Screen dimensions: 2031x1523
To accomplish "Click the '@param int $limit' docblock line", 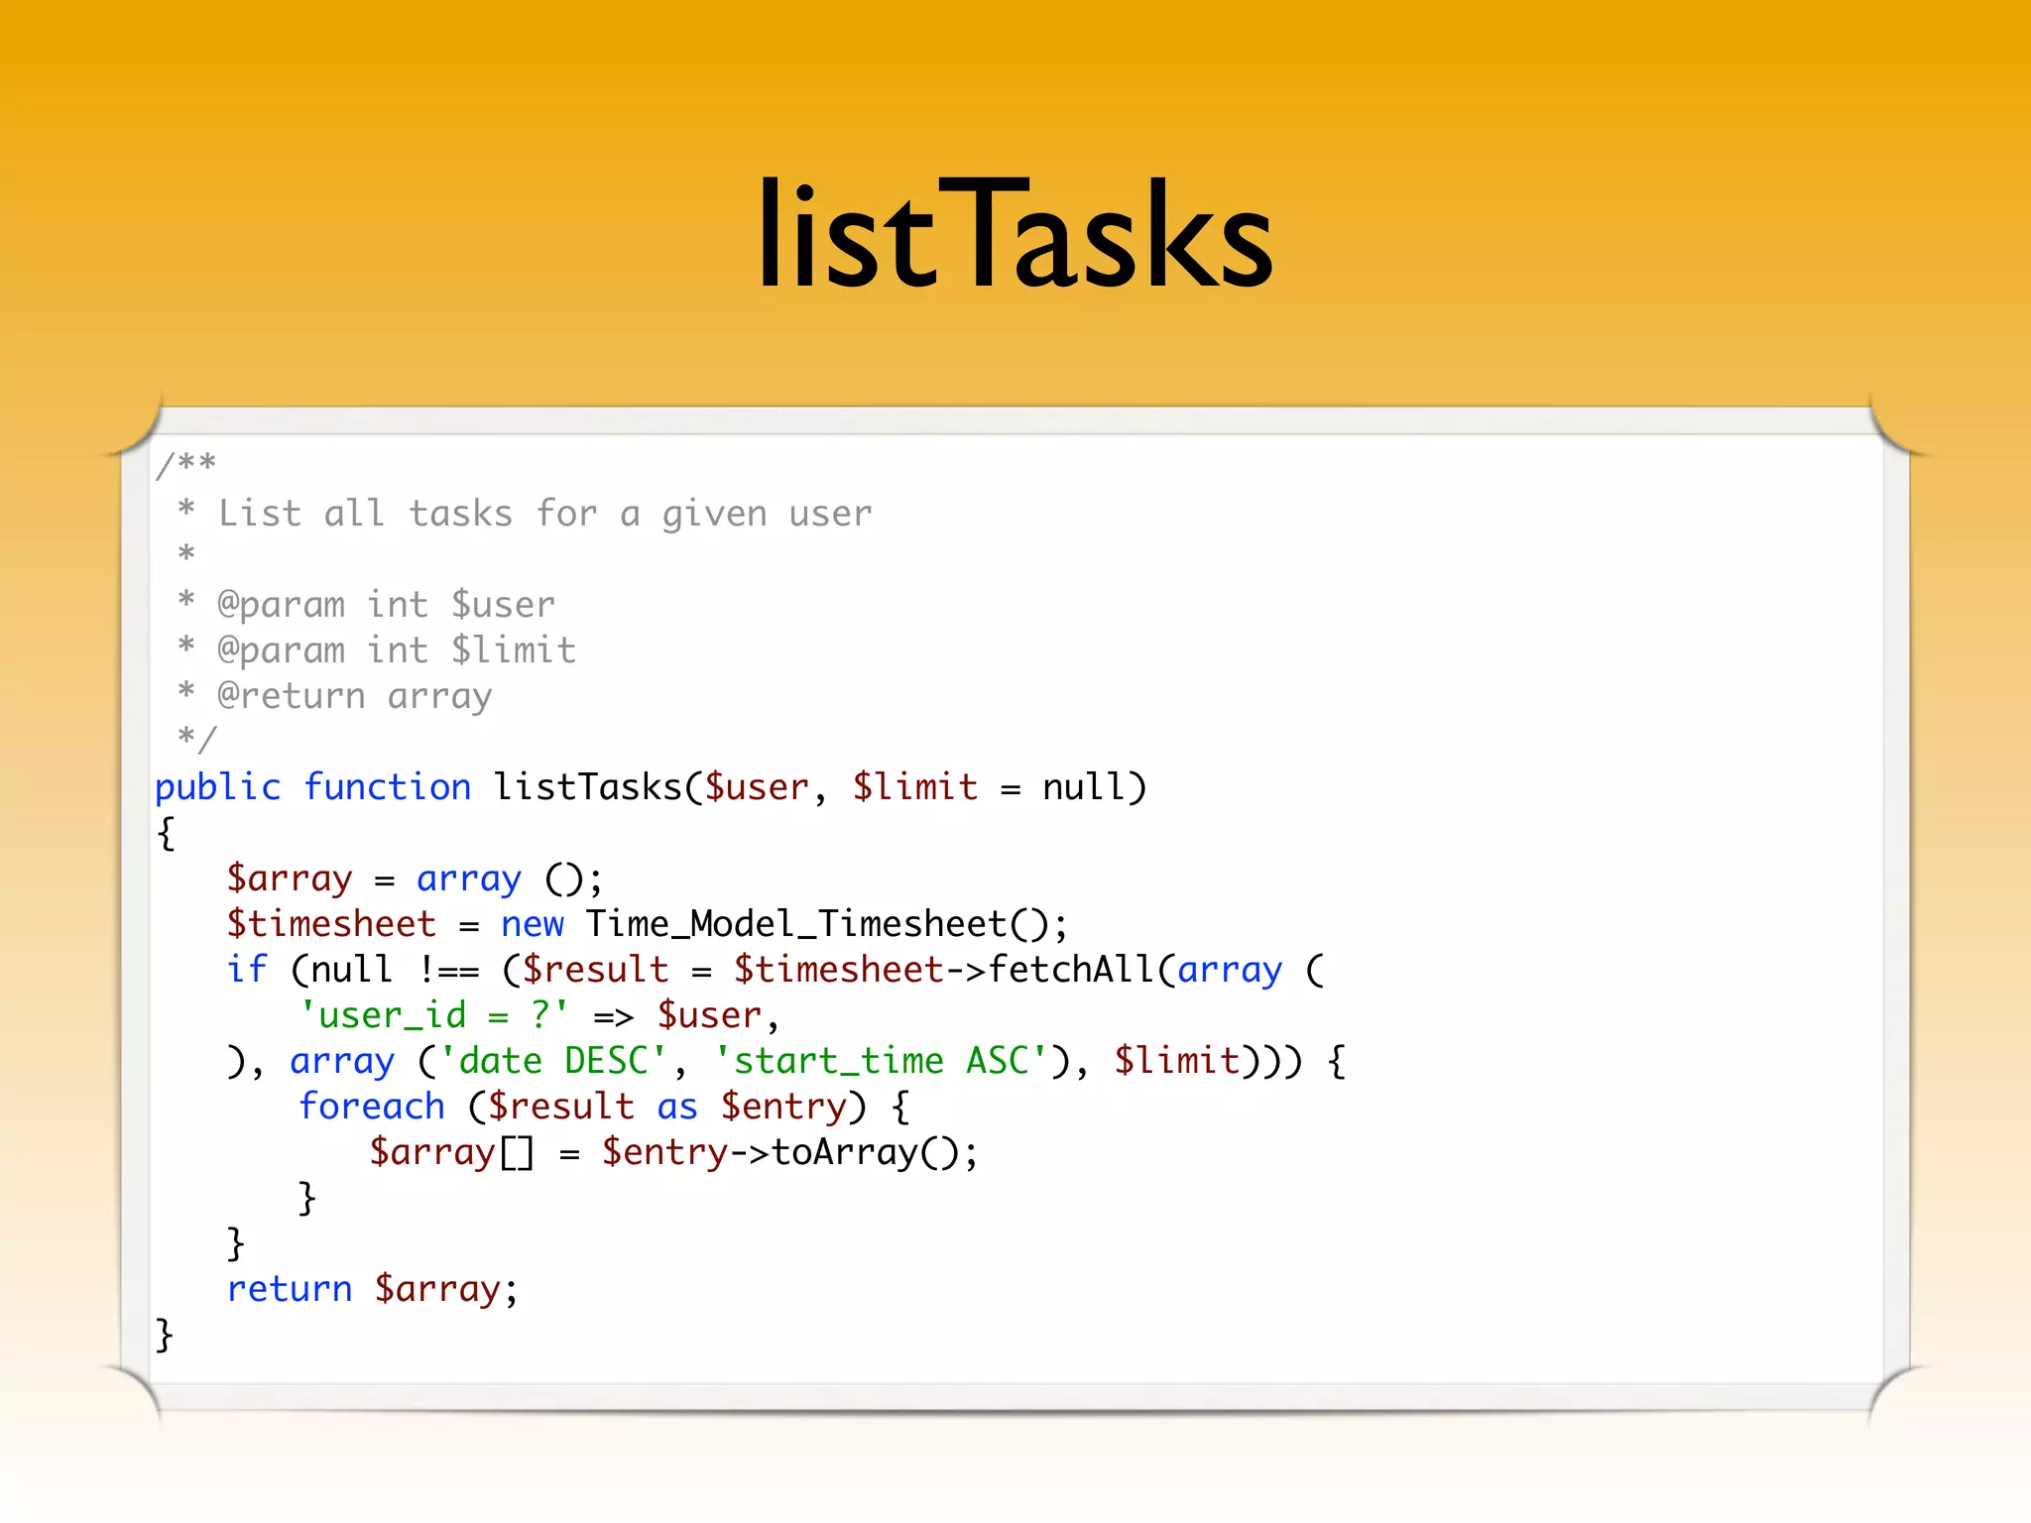I will 377,649.
